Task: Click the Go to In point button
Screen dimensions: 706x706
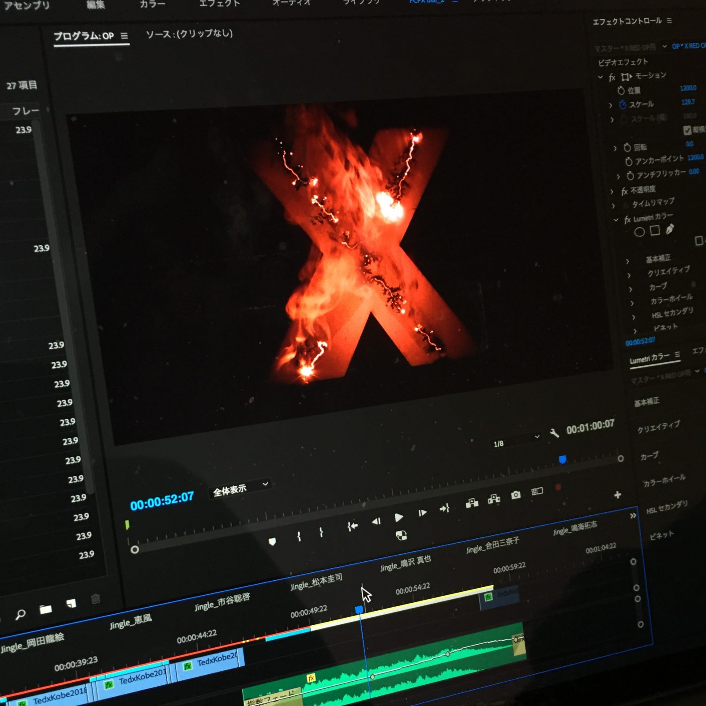Action: 352,526
